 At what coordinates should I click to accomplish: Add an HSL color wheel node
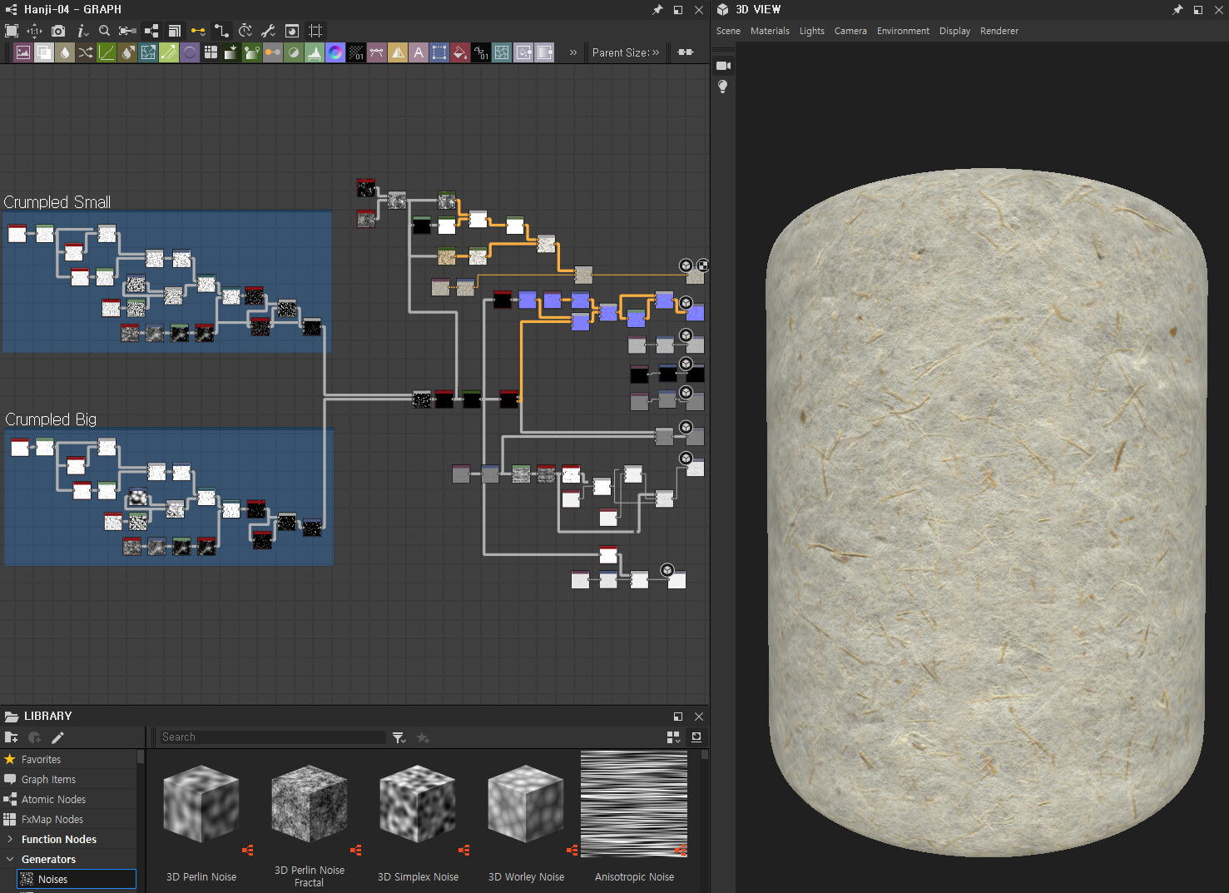click(335, 52)
